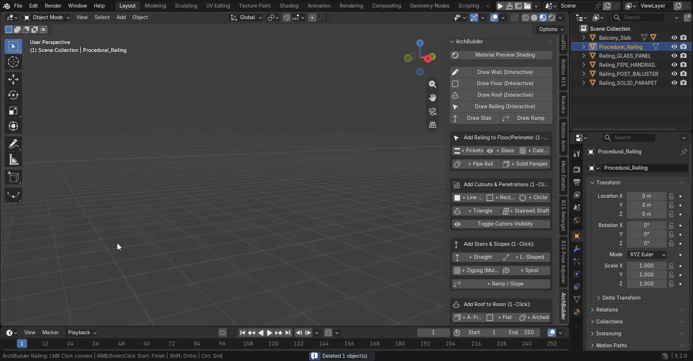Toggle X-ray display in viewport header
The width and height of the screenshot is (693, 361).
[514, 18]
